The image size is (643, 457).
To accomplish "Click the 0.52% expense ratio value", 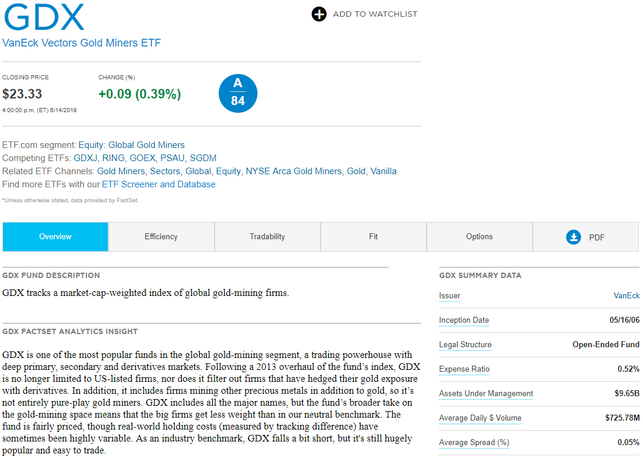I will [628, 369].
